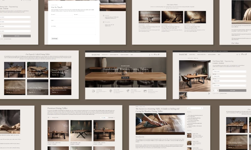This screenshot has width=251, height=150.
Task: Click phone icon beside Get In Touch form
Action: click(104, 16)
